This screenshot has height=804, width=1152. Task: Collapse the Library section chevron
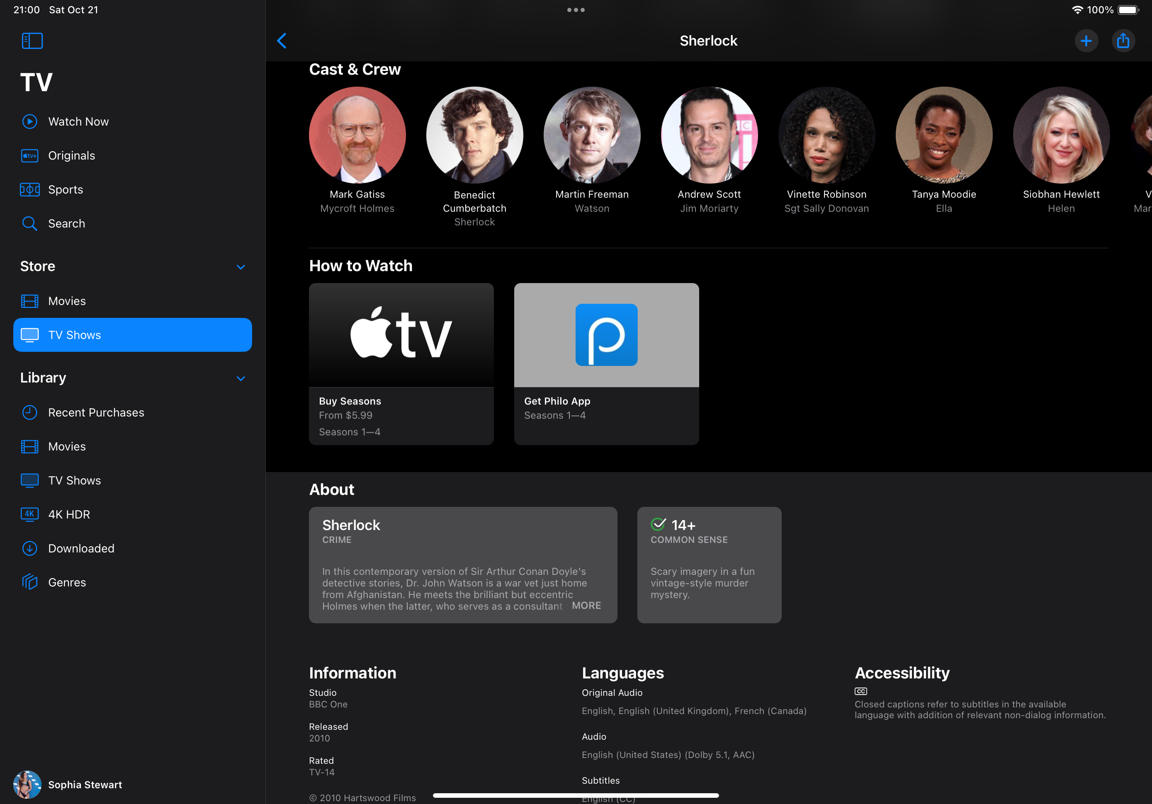click(241, 378)
